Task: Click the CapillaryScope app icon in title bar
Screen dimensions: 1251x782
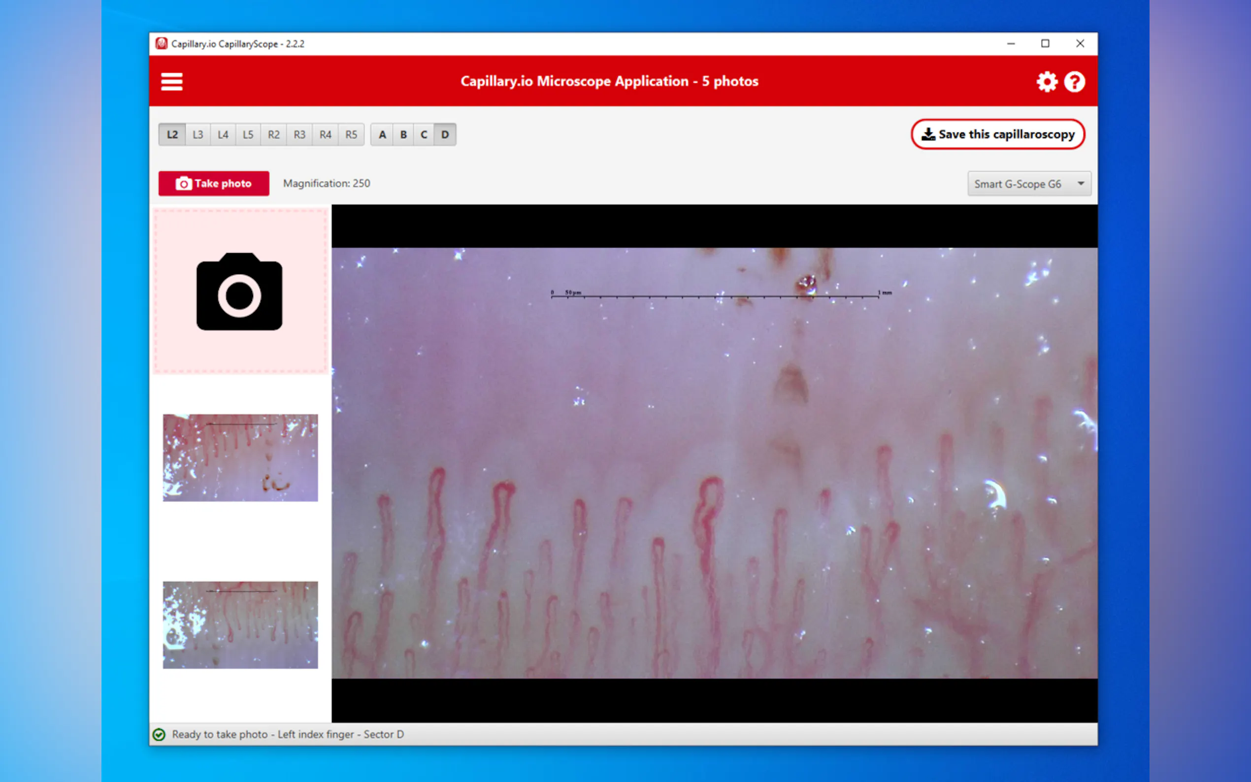Action: point(162,44)
